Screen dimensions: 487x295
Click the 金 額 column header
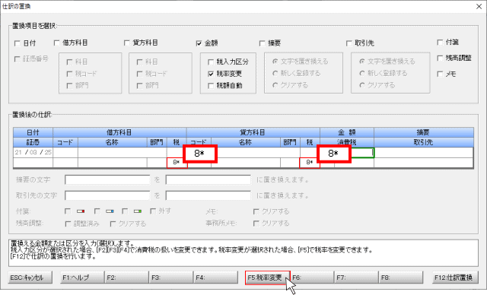pyautogui.click(x=347, y=132)
